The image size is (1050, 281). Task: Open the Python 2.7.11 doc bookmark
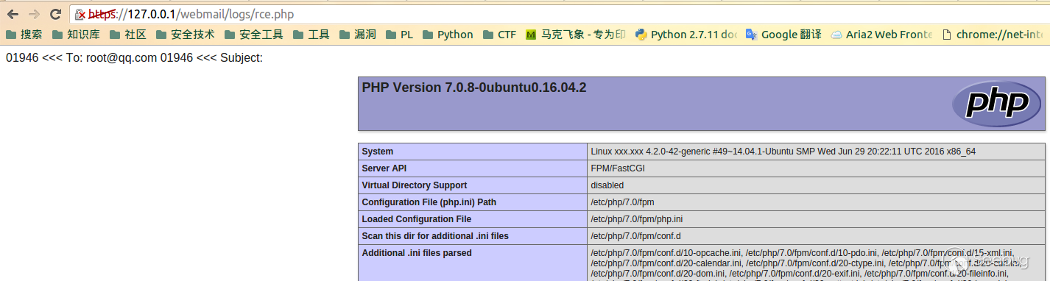686,35
